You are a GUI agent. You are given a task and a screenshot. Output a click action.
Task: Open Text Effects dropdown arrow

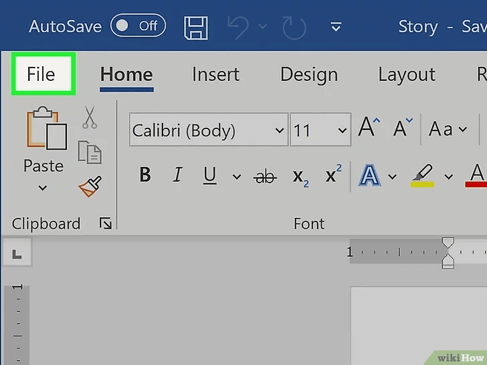pos(392,177)
